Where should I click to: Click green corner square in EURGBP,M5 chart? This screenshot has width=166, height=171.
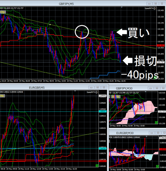[97, 166]
